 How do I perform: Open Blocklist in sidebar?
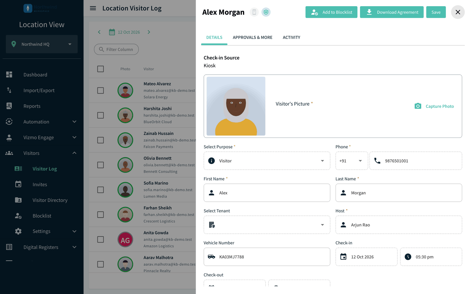[x=42, y=216]
